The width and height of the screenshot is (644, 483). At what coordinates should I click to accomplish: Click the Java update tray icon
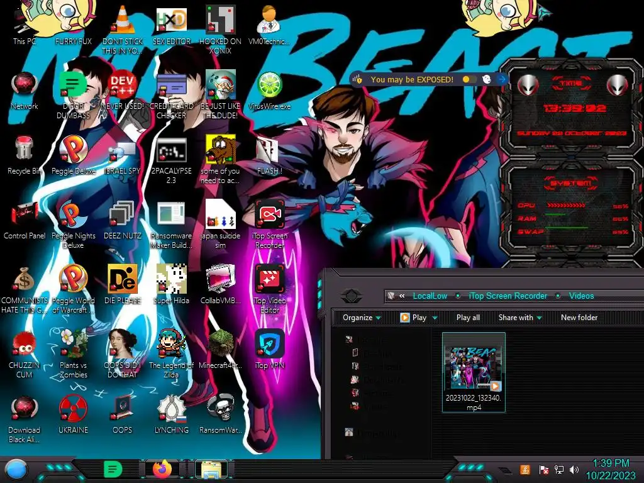pos(525,469)
